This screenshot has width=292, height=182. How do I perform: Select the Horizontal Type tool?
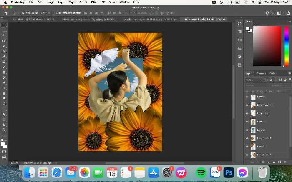(4, 109)
